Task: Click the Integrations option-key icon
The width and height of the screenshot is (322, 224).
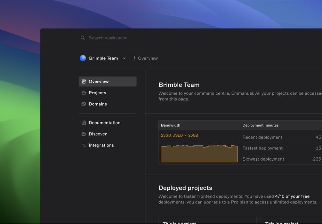Action: point(84,145)
